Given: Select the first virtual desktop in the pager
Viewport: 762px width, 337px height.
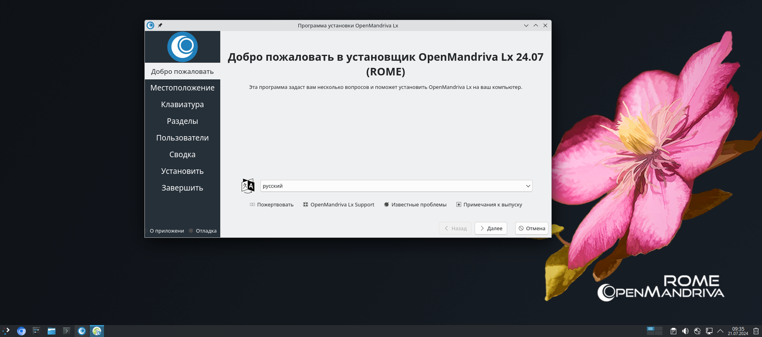Looking at the screenshot, I should (651, 329).
